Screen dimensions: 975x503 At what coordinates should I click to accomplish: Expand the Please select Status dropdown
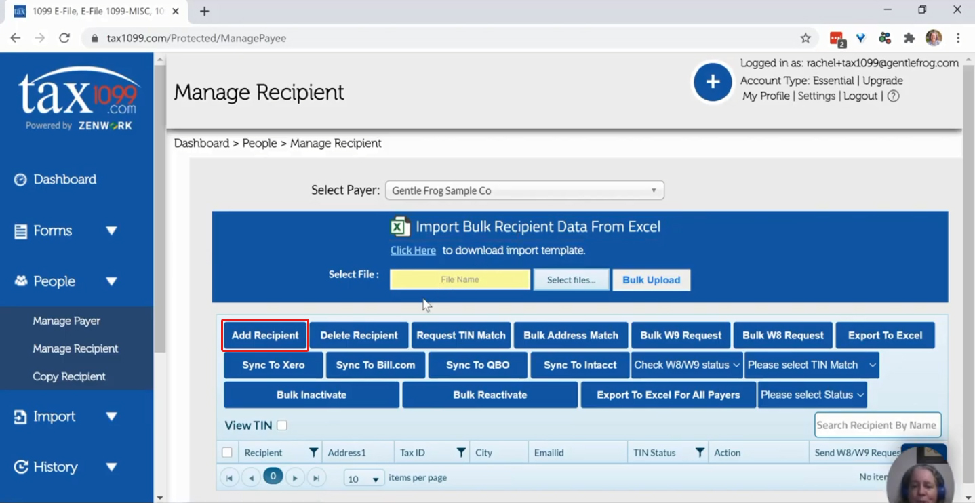click(x=812, y=395)
